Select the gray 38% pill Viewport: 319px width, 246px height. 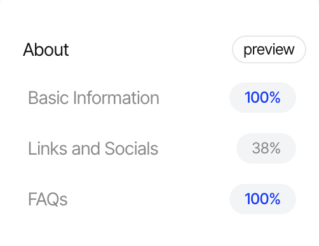266,148
